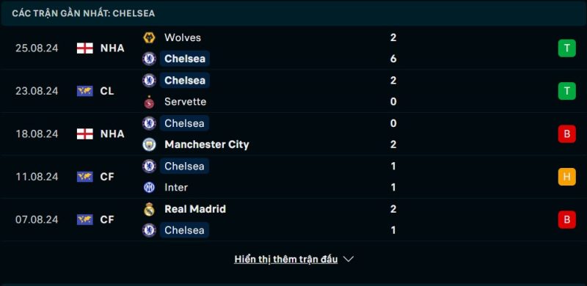
Task: Click the Real Madrid club crest
Action: point(149,209)
